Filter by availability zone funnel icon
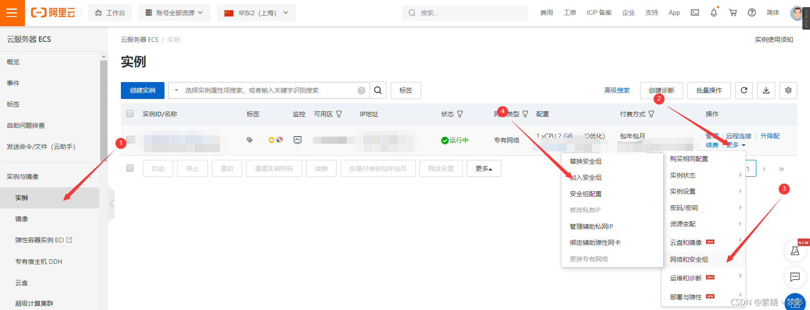Image resolution: width=810 pixels, height=310 pixels. (339, 114)
